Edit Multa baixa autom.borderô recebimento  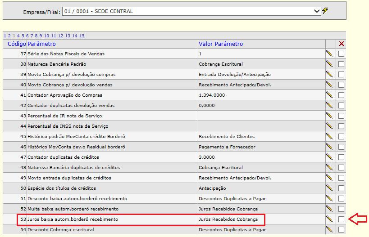[x=329, y=209]
